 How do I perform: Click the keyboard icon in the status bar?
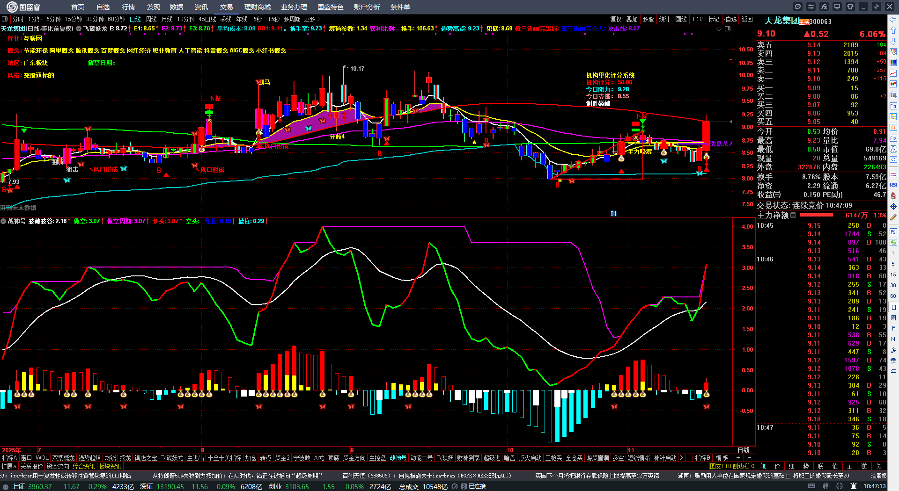811,486
